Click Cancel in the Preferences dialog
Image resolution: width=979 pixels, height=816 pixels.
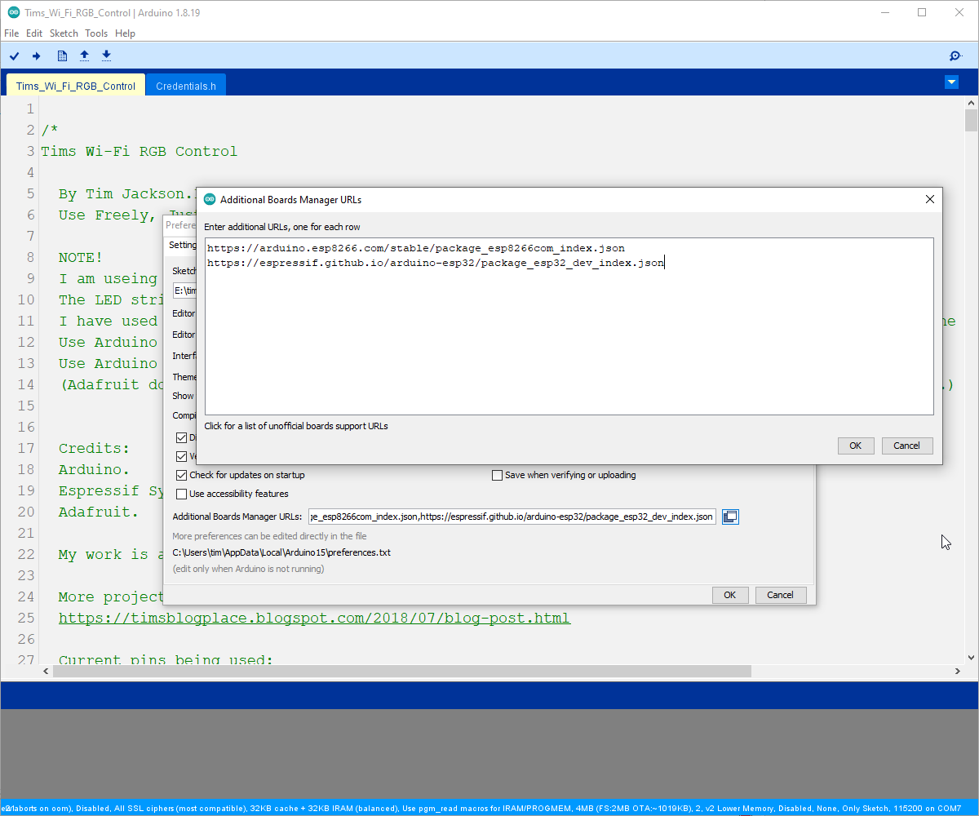click(781, 595)
